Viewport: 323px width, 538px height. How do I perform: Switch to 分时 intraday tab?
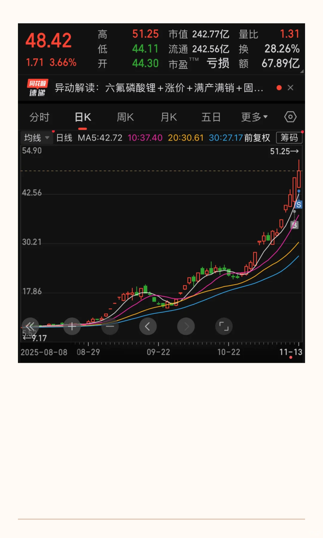click(39, 117)
